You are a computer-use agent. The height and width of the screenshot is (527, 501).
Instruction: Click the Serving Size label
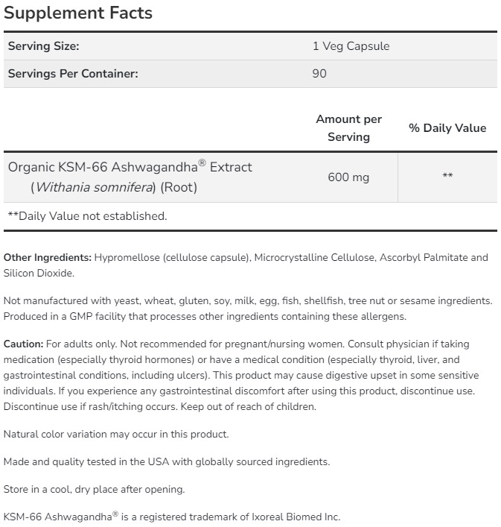click(43, 46)
